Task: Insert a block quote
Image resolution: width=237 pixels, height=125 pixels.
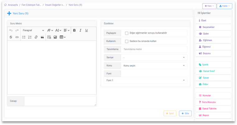Action: click(x=42, y=37)
